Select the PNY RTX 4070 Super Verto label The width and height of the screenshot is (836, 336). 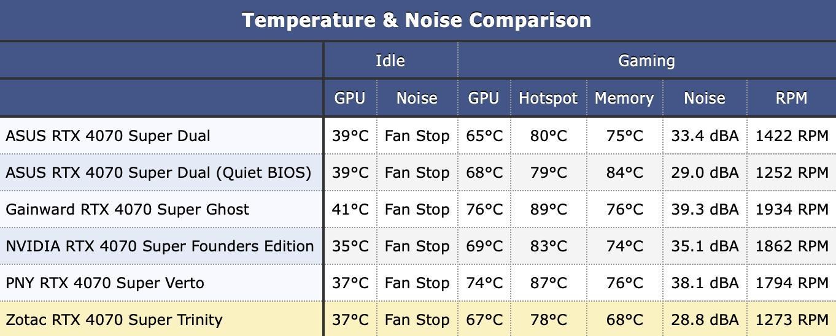(x=105, y=283)
